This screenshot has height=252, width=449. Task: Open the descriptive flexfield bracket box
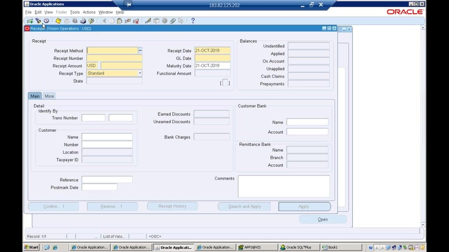pyautogui.click(x=226, y=83)
